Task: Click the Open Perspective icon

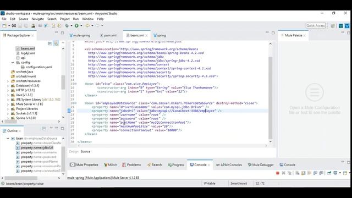Action: [x=333, y=26]
